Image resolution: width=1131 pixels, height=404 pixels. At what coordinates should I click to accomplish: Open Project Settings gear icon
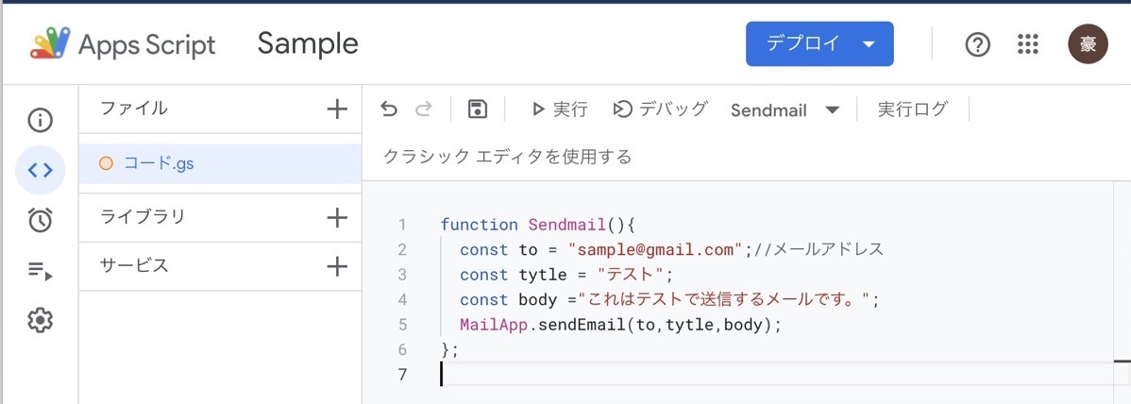(x=41, y=320)
